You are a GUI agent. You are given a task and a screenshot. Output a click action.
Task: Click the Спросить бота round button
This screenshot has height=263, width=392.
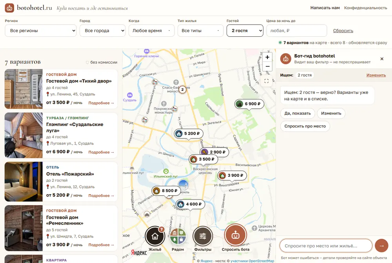pos(236,235)
